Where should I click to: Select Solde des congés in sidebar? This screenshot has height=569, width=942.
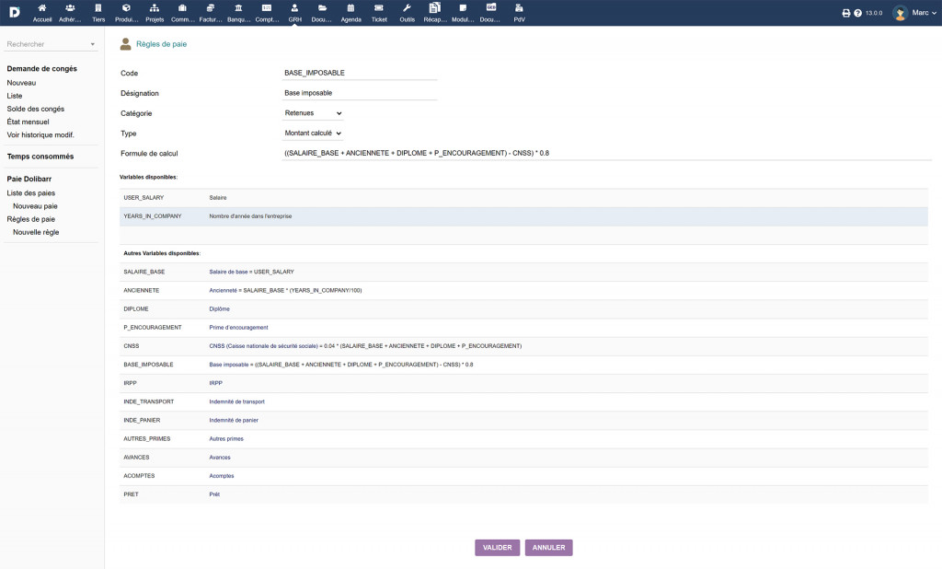click(x=35, y=109)
